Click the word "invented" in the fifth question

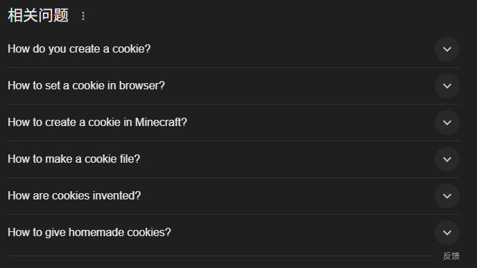tap(114, 196)
